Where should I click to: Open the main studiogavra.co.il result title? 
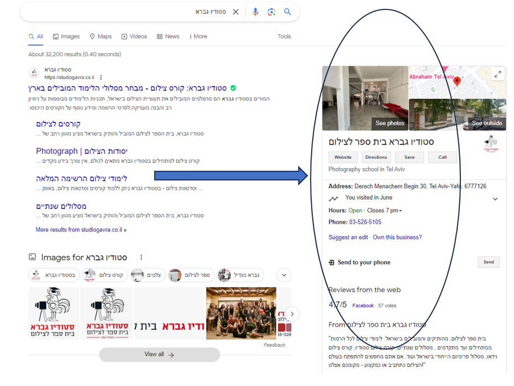[128, 88]
